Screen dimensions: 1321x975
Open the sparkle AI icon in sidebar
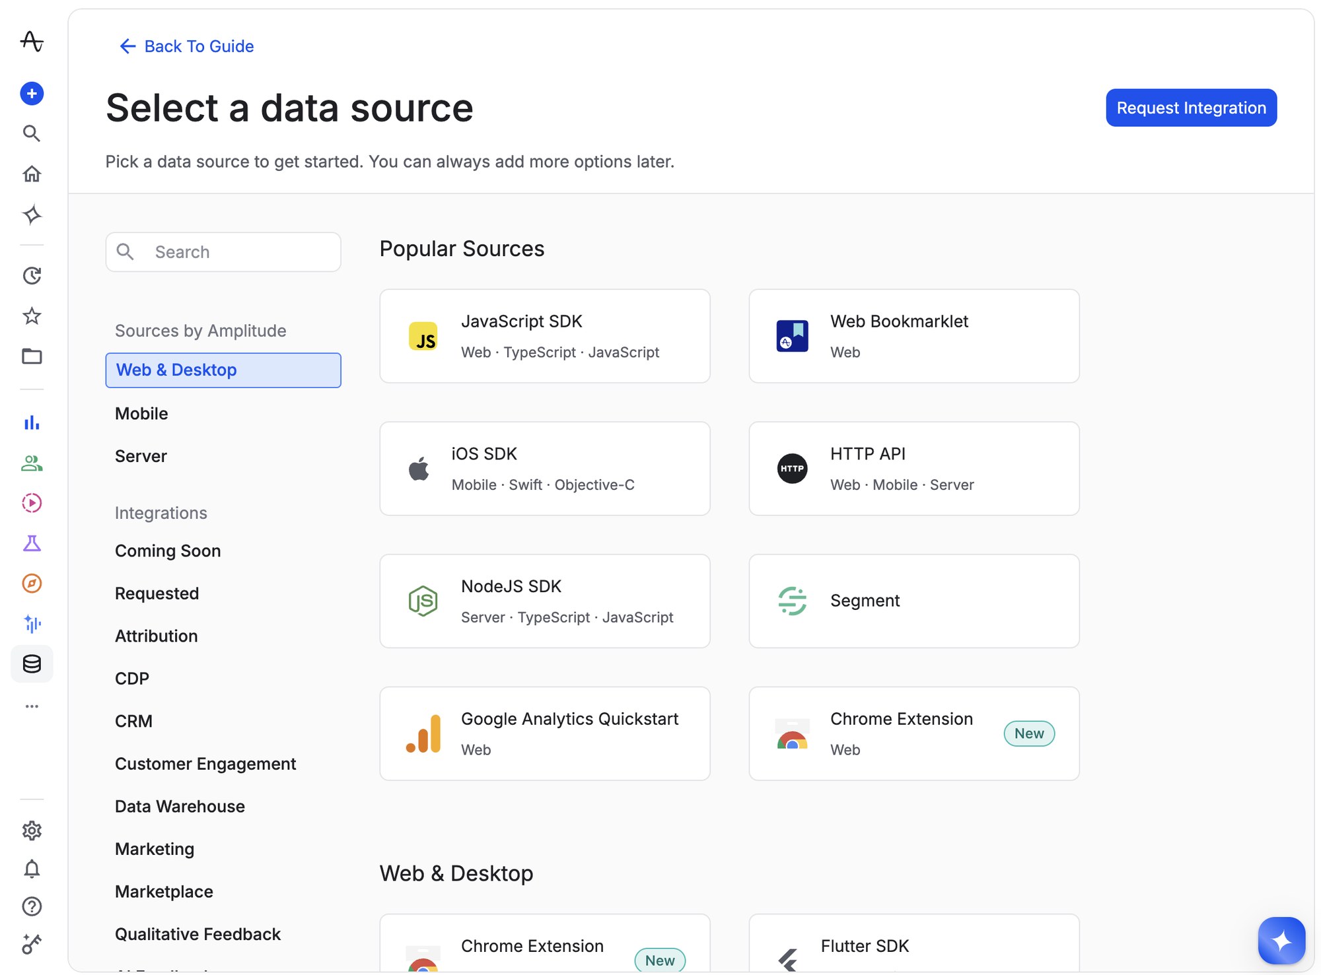[x=32, y=215]
